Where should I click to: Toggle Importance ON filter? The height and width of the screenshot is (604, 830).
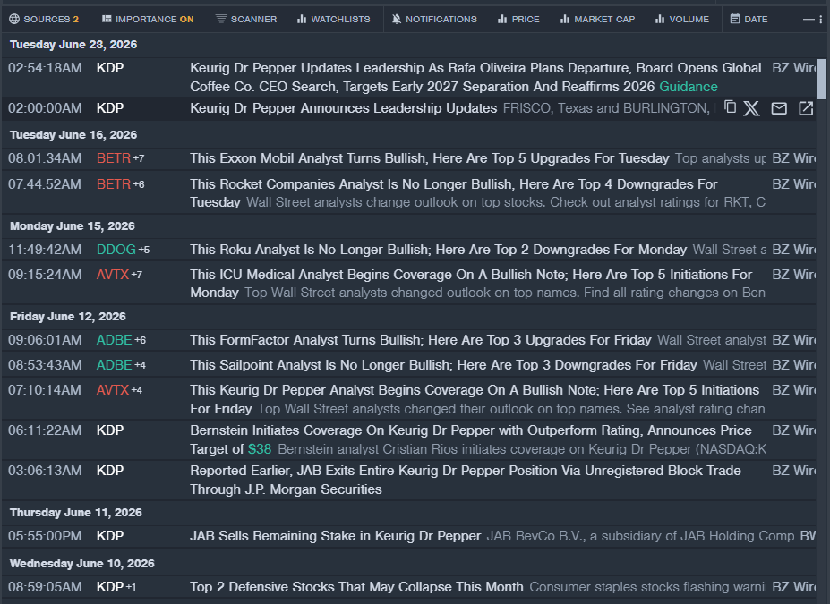(148, 19)
